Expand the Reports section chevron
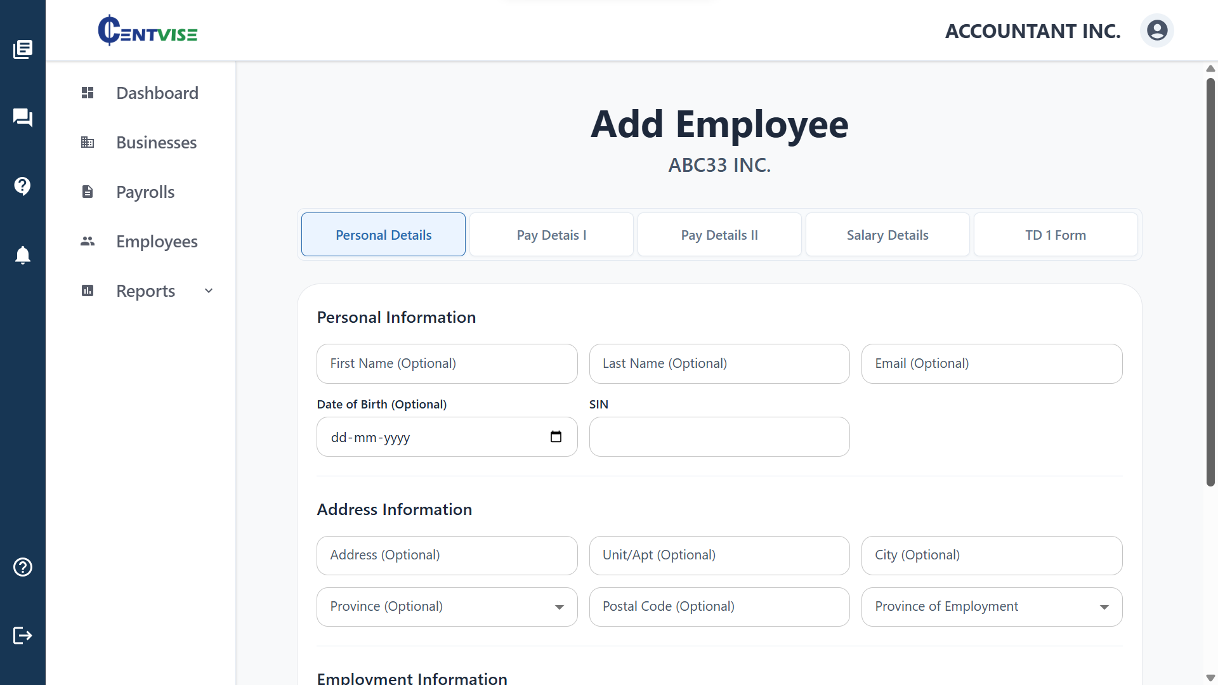 point(209,290)
